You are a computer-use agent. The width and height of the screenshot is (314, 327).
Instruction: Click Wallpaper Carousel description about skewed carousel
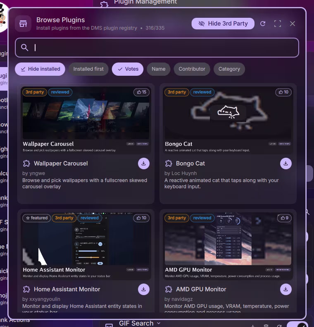(x=85, y=183)
